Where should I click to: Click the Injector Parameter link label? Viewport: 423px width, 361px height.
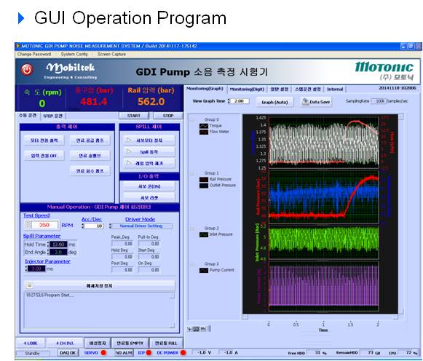47,261
